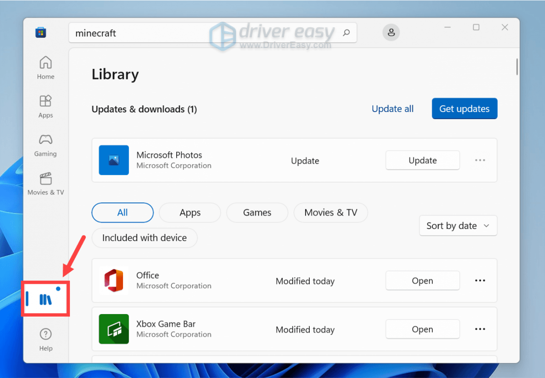The height and width of the screenshot is (378, 545).
Task: Select the All filter tab
Action: [x=123, y=213]
